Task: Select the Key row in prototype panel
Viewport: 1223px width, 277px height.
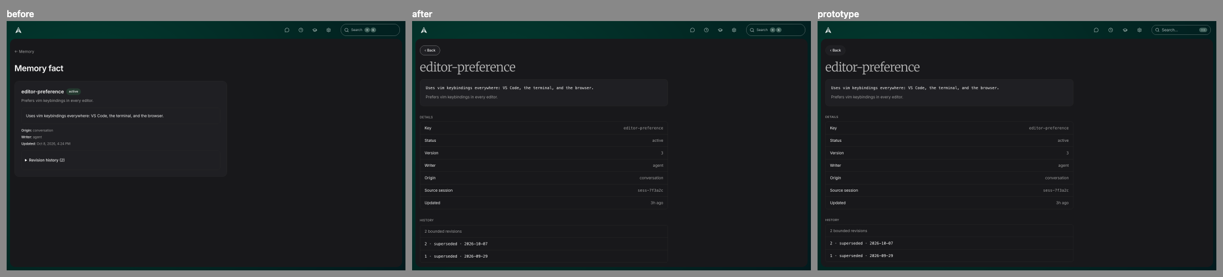Action: 949,128
